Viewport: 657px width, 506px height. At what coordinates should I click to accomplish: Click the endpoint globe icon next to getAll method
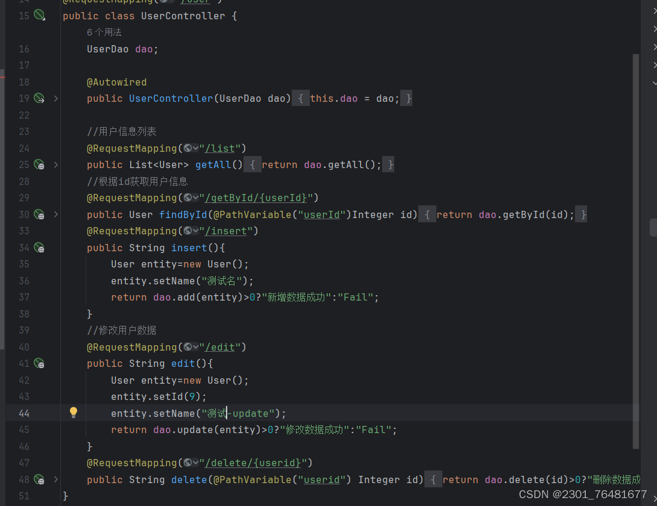point(40,164)
